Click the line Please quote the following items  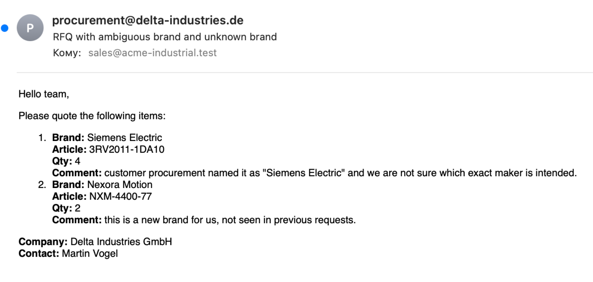tap(92, 116)
